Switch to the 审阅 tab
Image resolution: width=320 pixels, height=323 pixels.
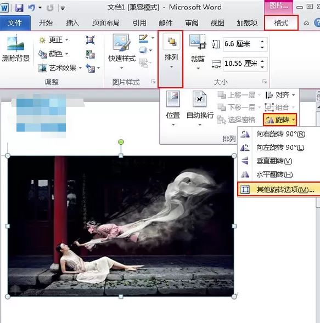[192, 23]
